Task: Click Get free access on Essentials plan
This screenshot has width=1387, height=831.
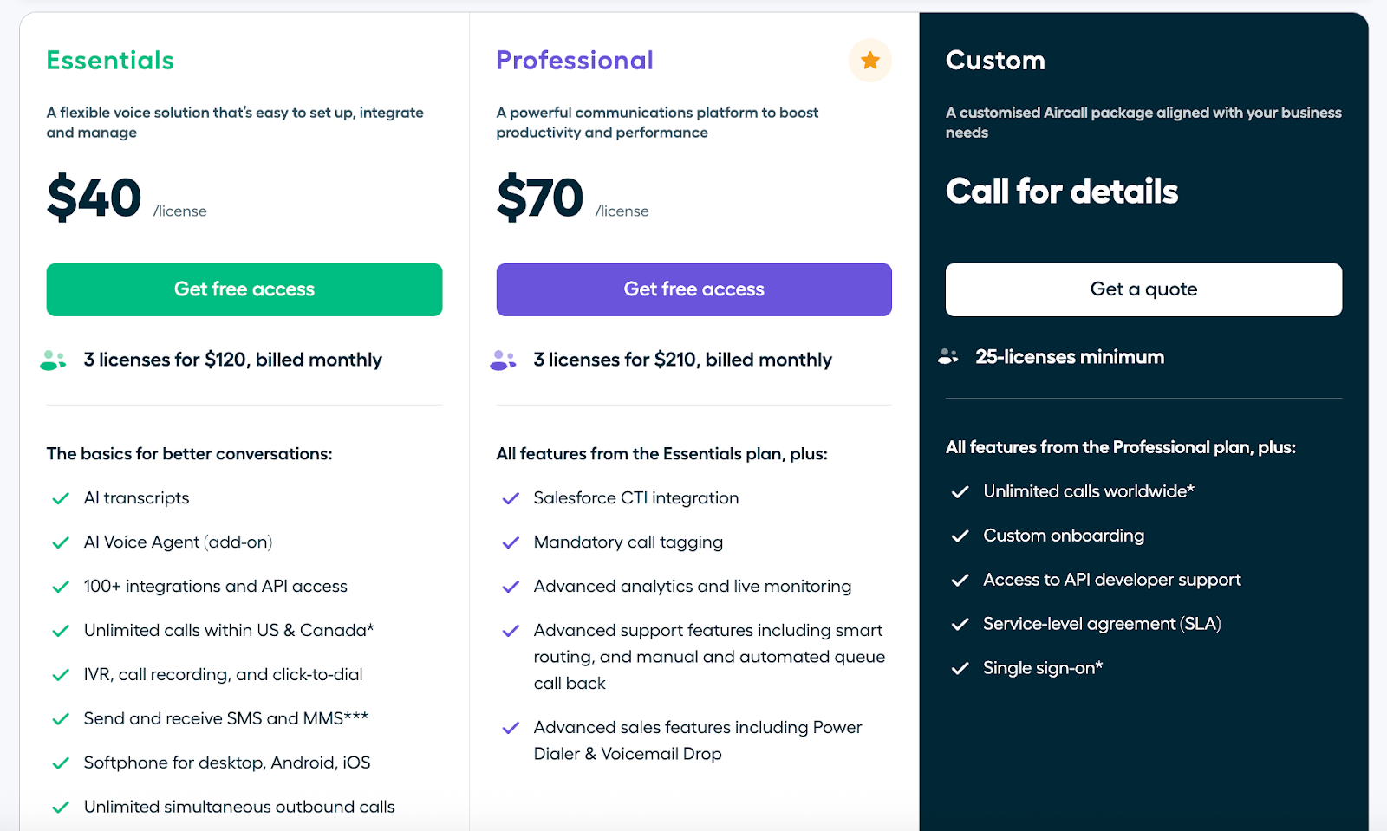Action: [244, 289]
